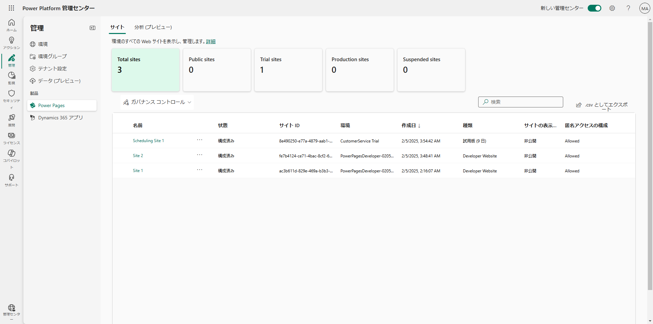This screenshot has width=653, height=324.
Task: Switch to the サイト tab
Action: [117, 27]
